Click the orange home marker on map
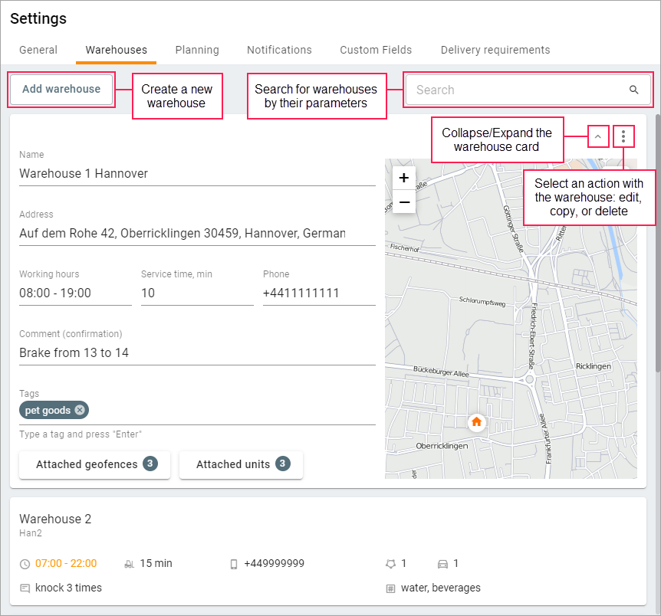Screen dimensions: 661x616 [476, 421]
